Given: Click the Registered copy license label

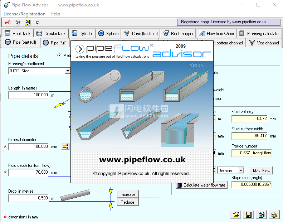Looking at the screenshot, I should click(x=229, y=22).
